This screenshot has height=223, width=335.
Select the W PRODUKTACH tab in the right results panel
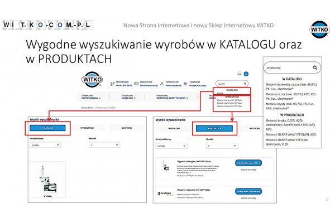(214, 128)
